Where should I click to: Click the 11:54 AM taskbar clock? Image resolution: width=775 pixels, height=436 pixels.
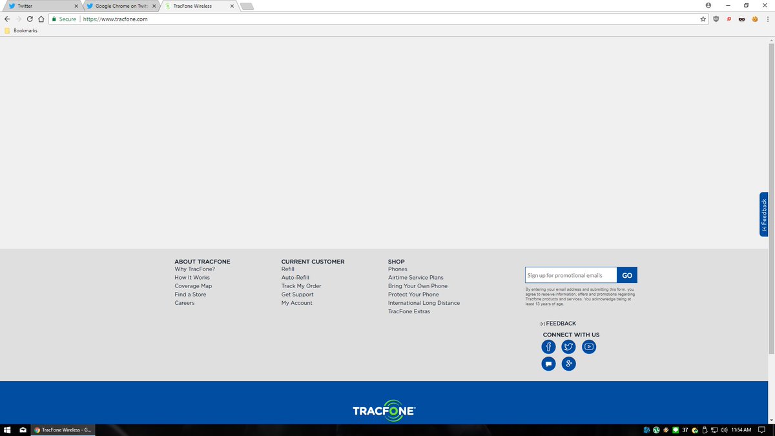(741, 430)
